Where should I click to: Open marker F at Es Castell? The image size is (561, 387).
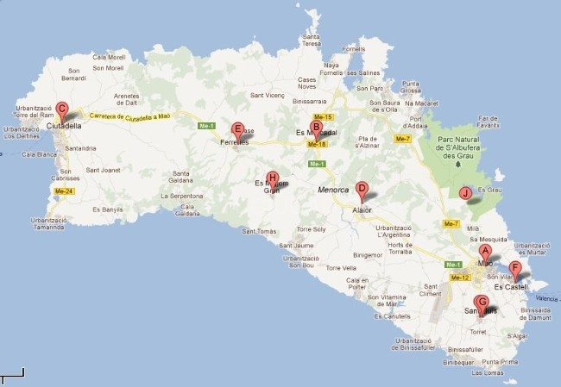515,270
